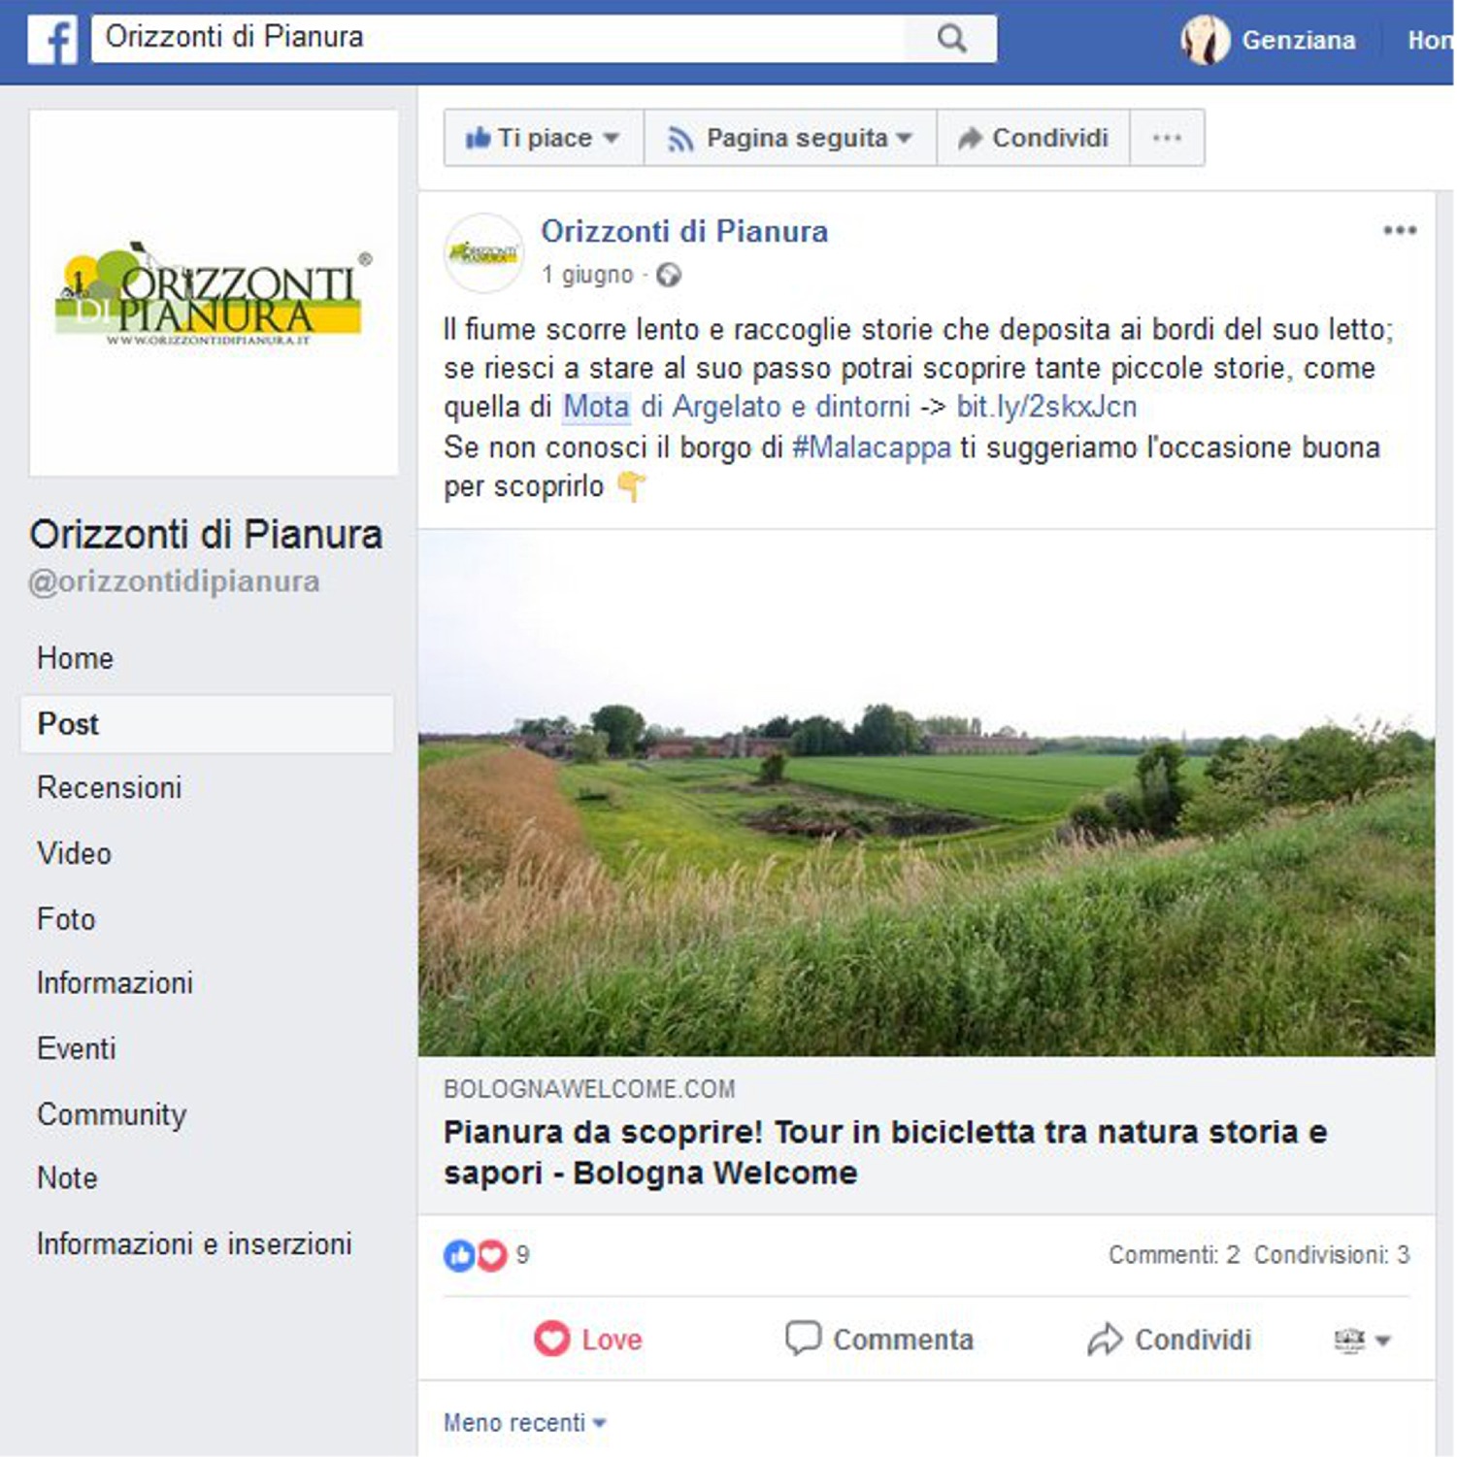Open the post's three-dot options menu
The image size is (1457, 1457).
click(x=1399, y=230)
